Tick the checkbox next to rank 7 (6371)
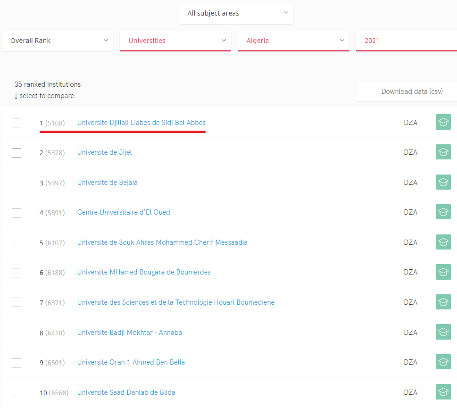The height and width of the screenshot is (408, 457). point(17,302)
